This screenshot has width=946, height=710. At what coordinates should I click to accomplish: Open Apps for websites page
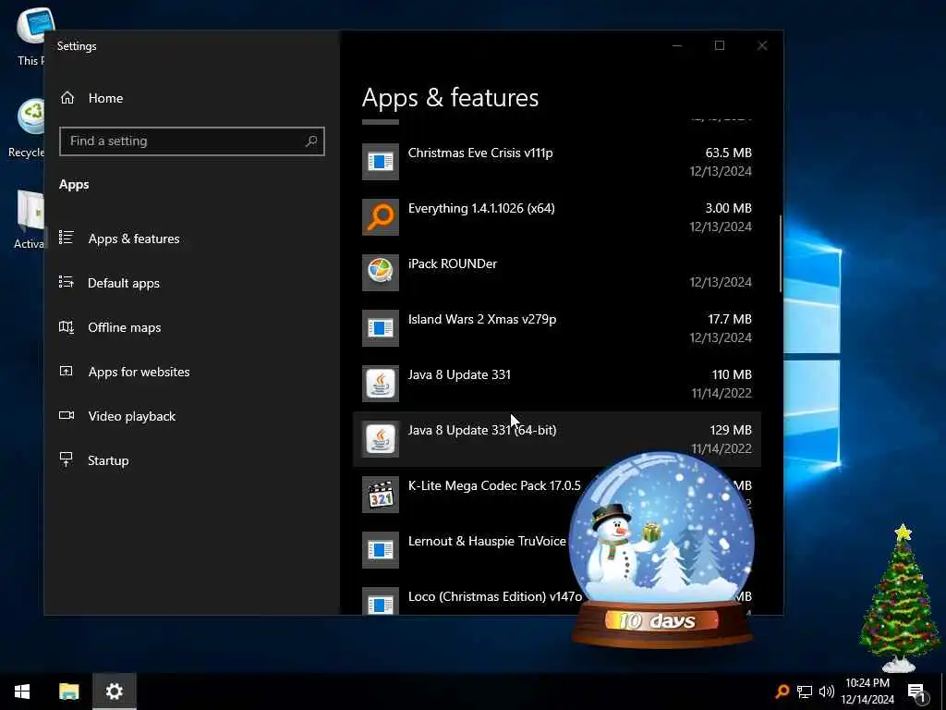click(x=192, y=372)
